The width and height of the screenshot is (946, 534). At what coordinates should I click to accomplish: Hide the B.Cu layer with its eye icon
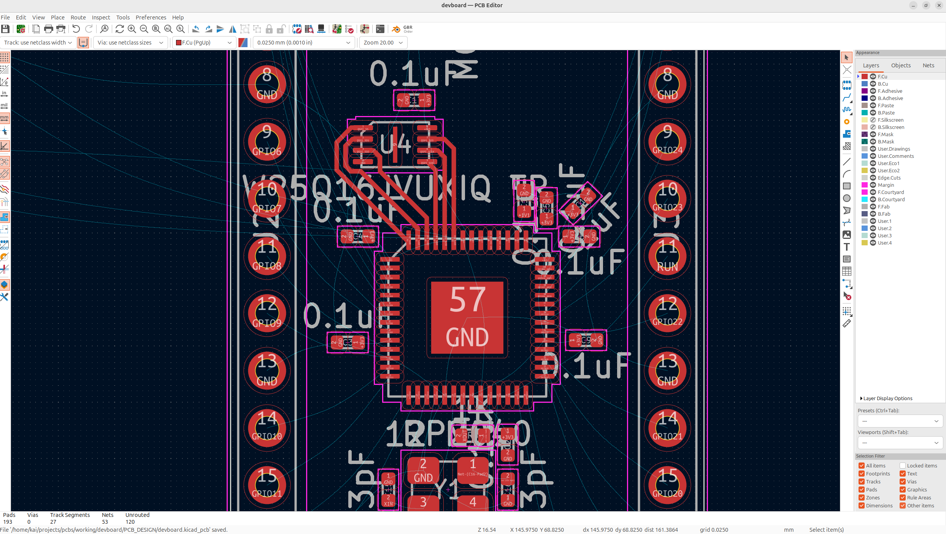click(873, 84)
